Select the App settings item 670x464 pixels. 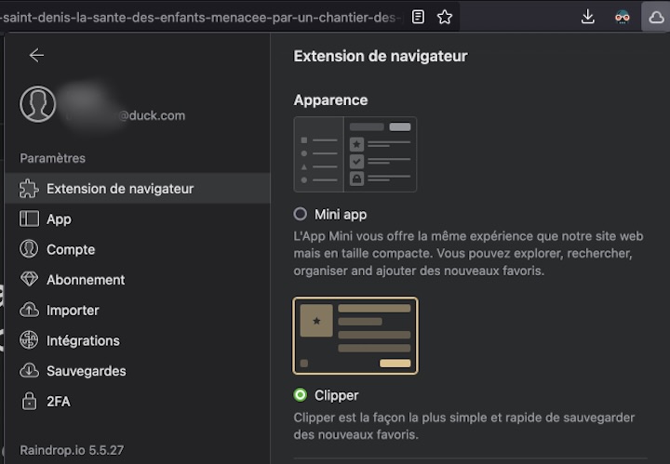(x=59, y=219)
